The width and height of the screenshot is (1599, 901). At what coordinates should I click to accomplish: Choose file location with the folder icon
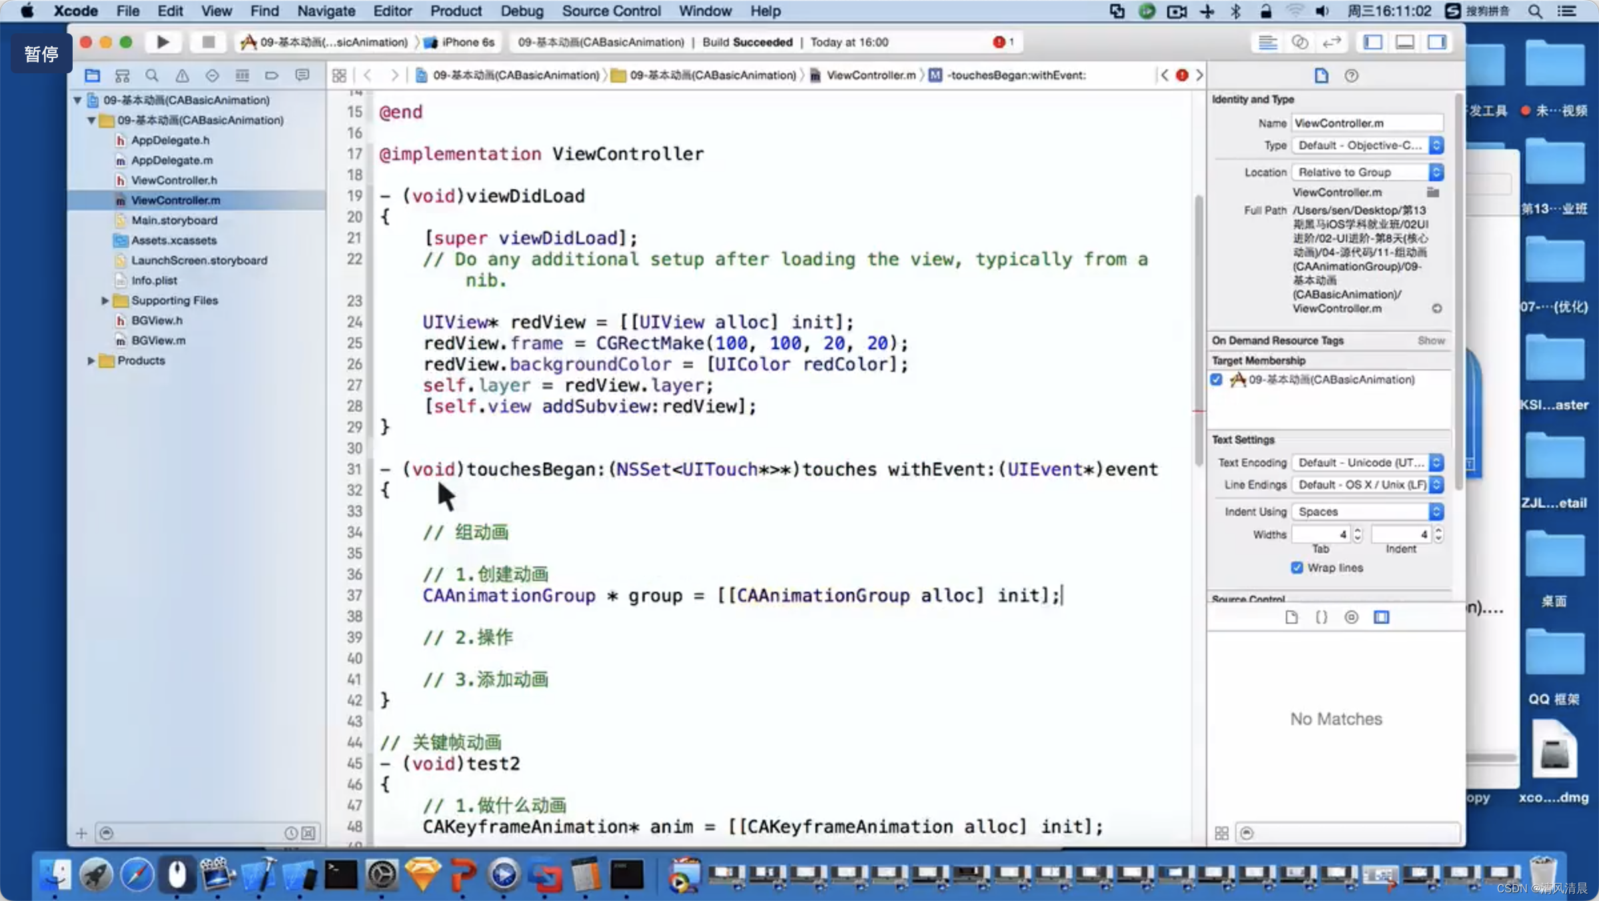[1433, 193]
